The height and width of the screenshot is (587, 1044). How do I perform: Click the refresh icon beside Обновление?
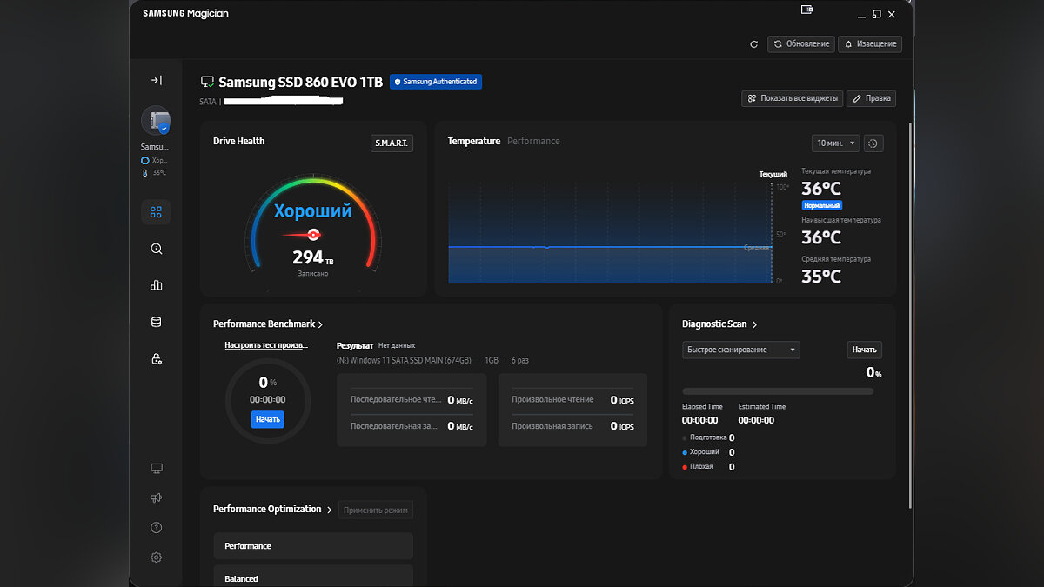click(x=753, y=44)
